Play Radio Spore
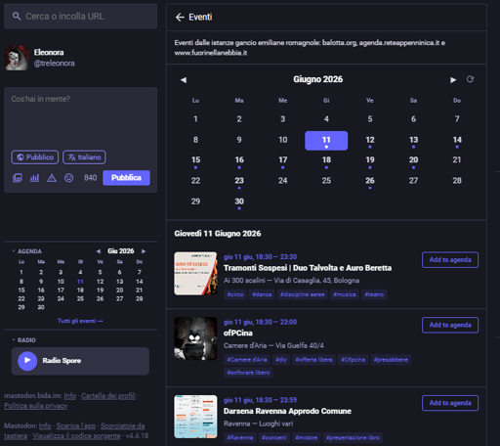Screen dimensions: 500x446 [27, 361]
